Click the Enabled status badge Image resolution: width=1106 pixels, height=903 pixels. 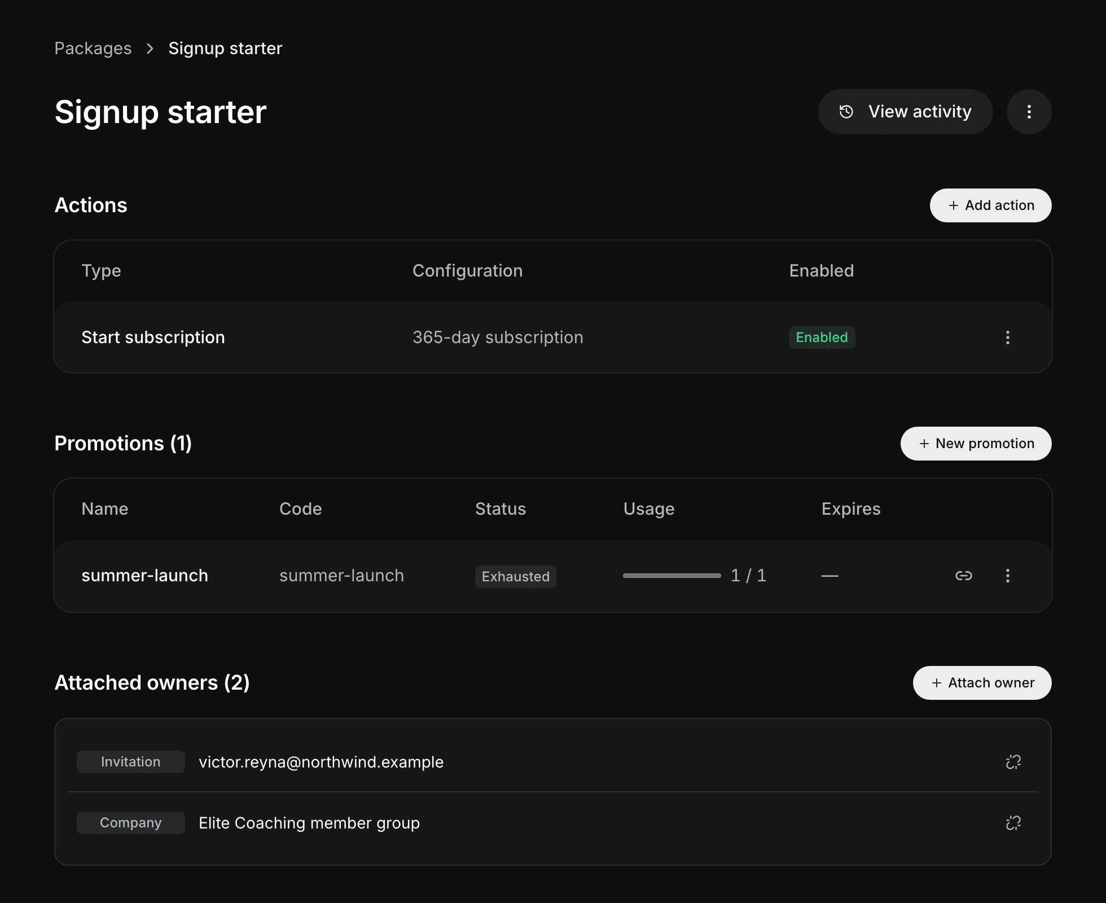coord(822,337)
